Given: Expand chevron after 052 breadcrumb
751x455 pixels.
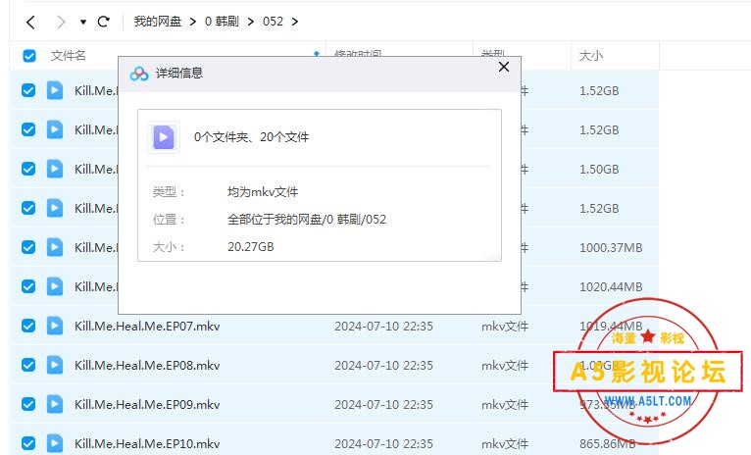Looking at the screenshot, I should [294, 22].
